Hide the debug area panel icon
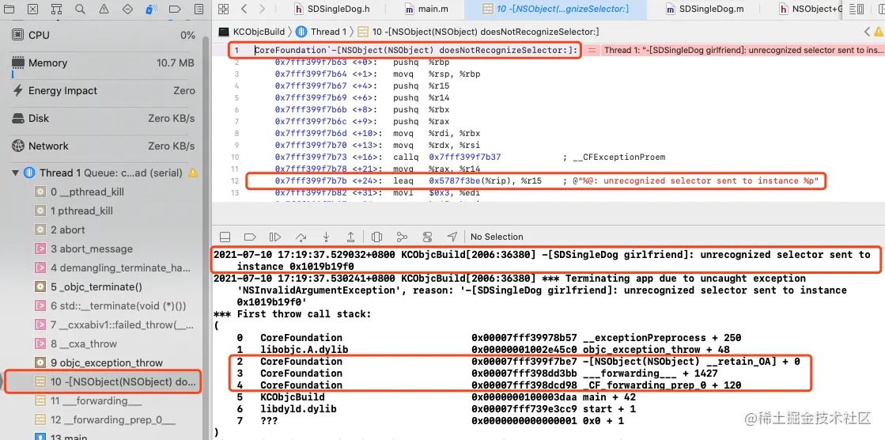 coord(225,237)
